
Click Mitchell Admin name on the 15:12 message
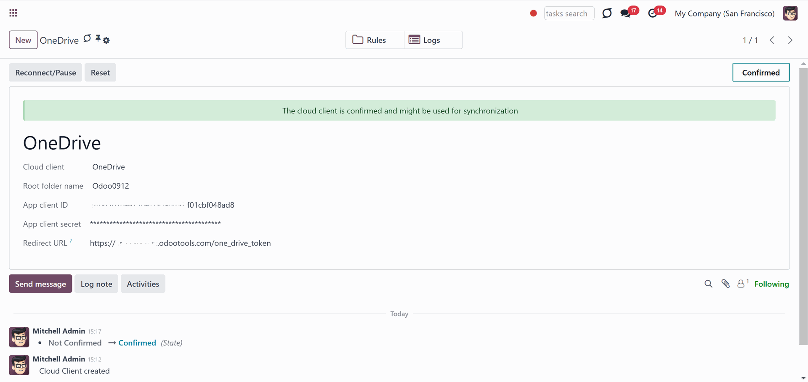coord(59,359)
